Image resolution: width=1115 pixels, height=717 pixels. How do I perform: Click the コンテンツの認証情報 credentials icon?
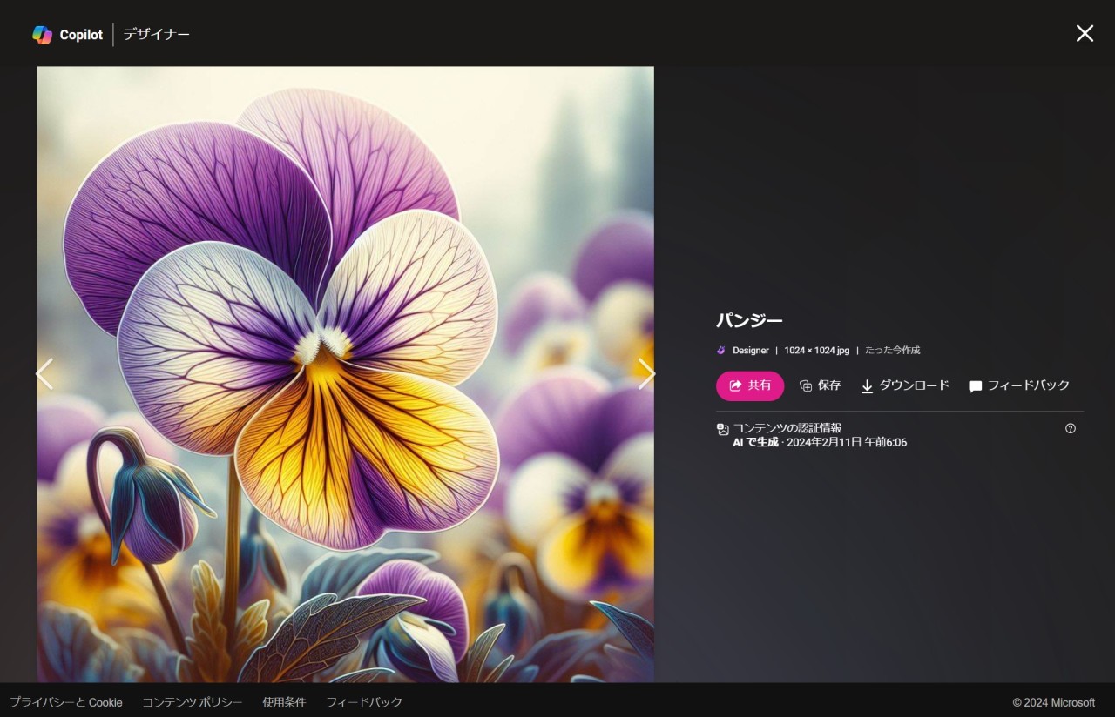click(722, 429)
